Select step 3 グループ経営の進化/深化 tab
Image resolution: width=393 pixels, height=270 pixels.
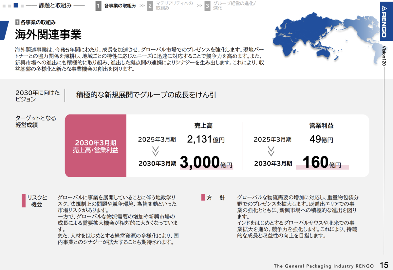click(x=231, y=6)
